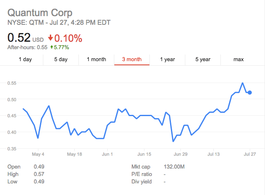
Task: Open the 1 month chart view
Action: 96,59
